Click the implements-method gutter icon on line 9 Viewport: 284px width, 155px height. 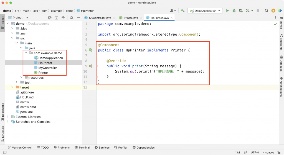point(90,66)
